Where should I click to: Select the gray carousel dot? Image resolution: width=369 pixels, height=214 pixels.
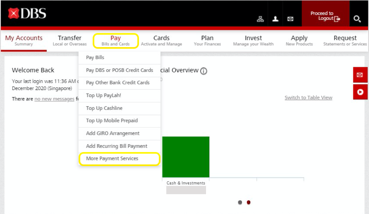coord(240,202)
